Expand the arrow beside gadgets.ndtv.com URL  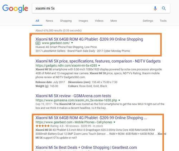click(99, 66)
